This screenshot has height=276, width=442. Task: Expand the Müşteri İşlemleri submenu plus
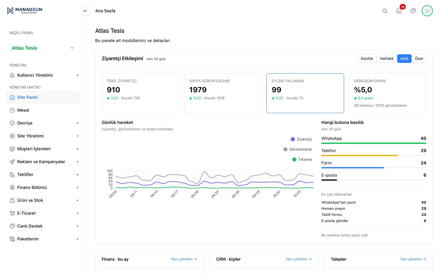click(x=77, y=149)
